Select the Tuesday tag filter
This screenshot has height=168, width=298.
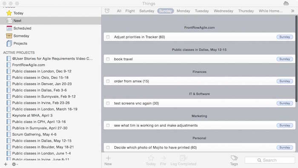pos(202,11)
